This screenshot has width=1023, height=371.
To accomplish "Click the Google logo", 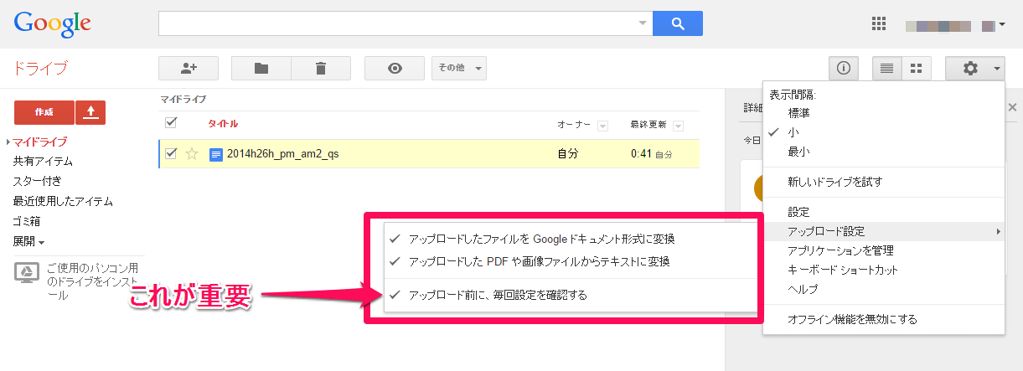I will coord(52,23).
